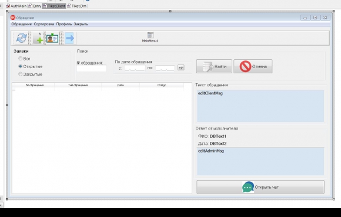The height and width of the screenshot is (217, 341).
Task: Select the Все radio button
Action: (21, 59)
